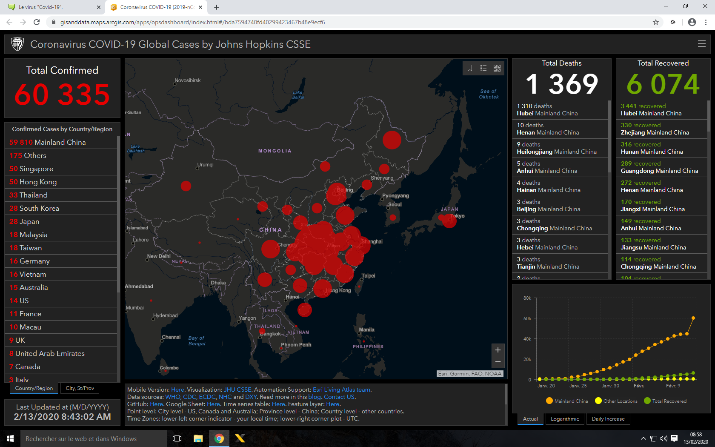This screenshot has height=447, width=715.
Task: Select United Arab Emirates in country list
Action: 60,353
